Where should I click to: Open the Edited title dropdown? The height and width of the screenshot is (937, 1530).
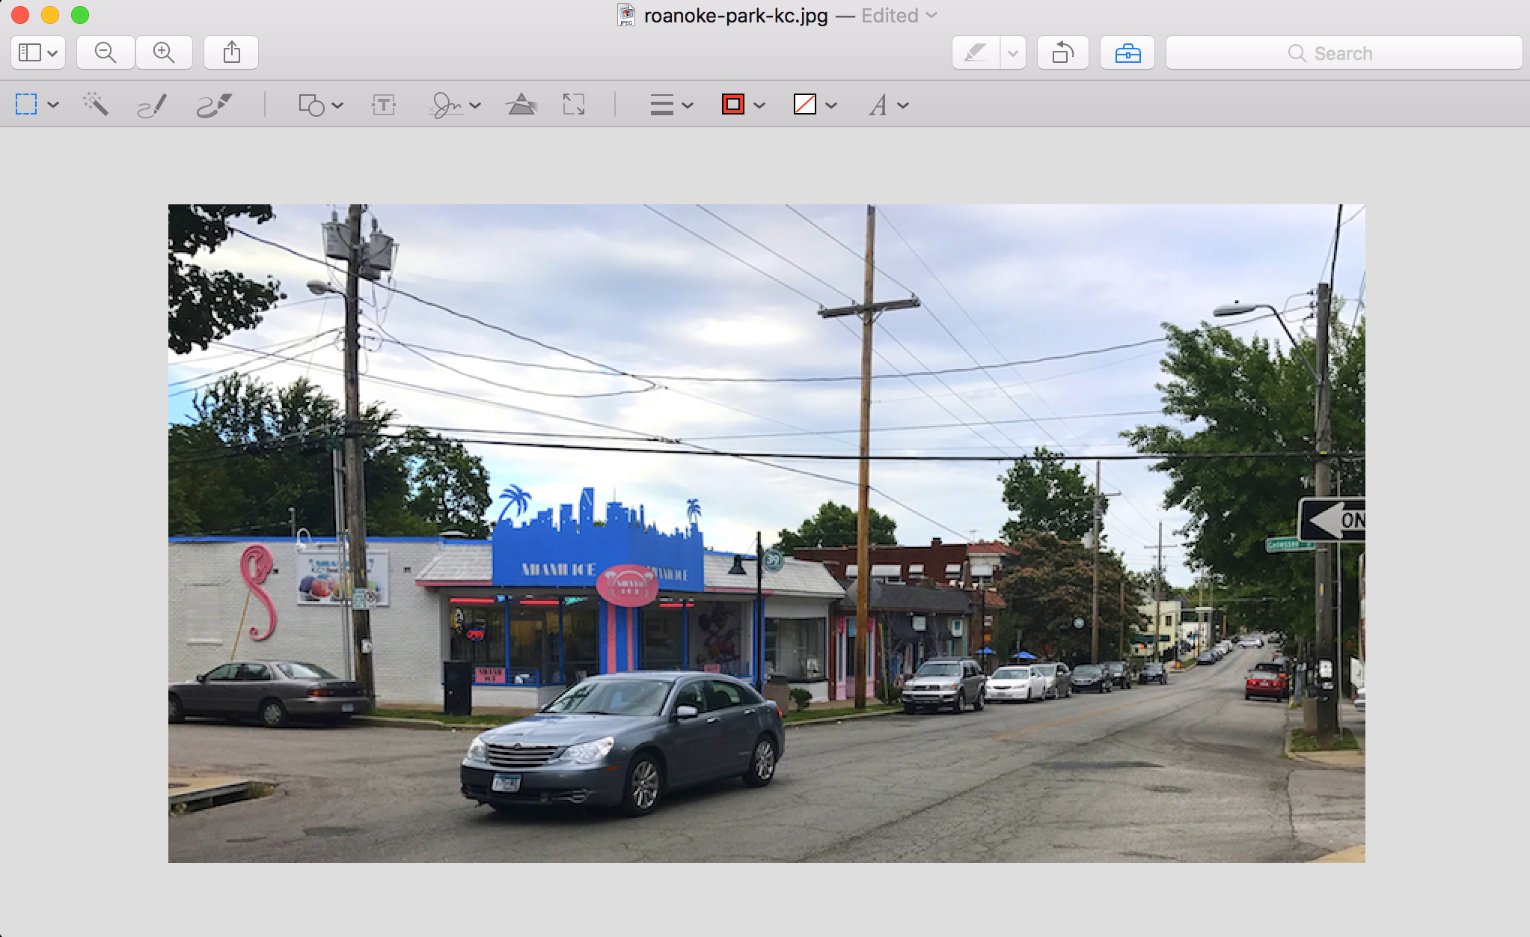(899, 16)
